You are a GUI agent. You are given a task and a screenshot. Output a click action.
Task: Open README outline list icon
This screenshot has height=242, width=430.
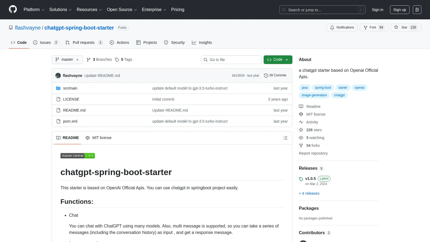point(285,138)
